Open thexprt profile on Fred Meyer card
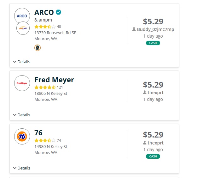Screen dimensions: 203x178 point(155,93)
